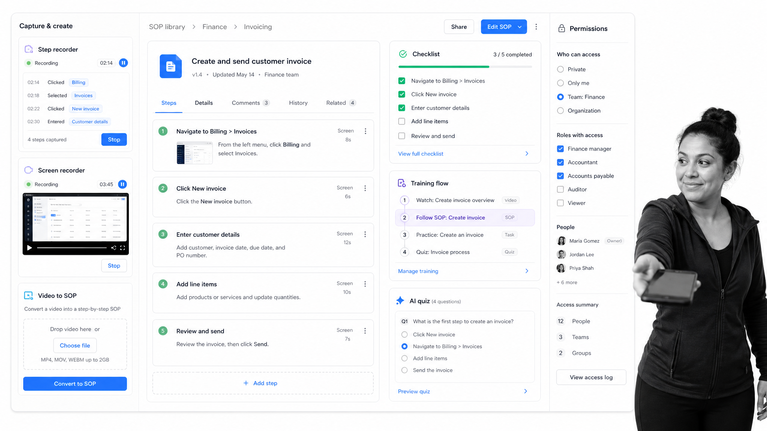This screenshot has width=767, height=431.
Task: Open the more options kebab beside Edit SOP
Action: (x=536, y=27)
